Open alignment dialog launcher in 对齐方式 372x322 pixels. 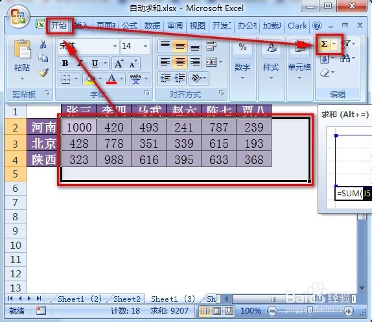[x=222, y=93]
